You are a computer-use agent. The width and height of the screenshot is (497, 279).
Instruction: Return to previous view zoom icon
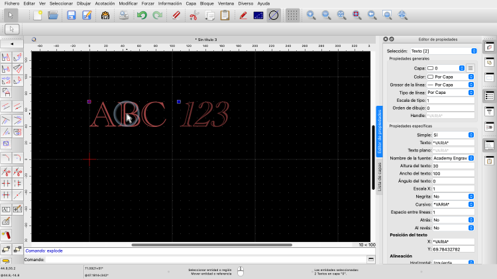(x=372, y=15)
